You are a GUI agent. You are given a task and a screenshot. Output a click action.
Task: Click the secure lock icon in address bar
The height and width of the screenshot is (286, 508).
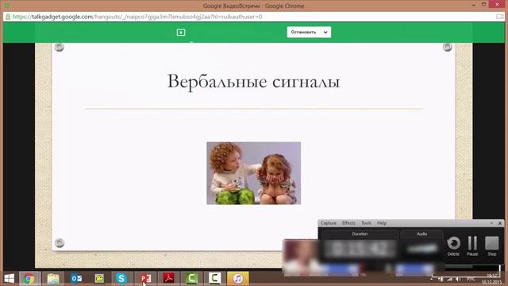(8, 17)
